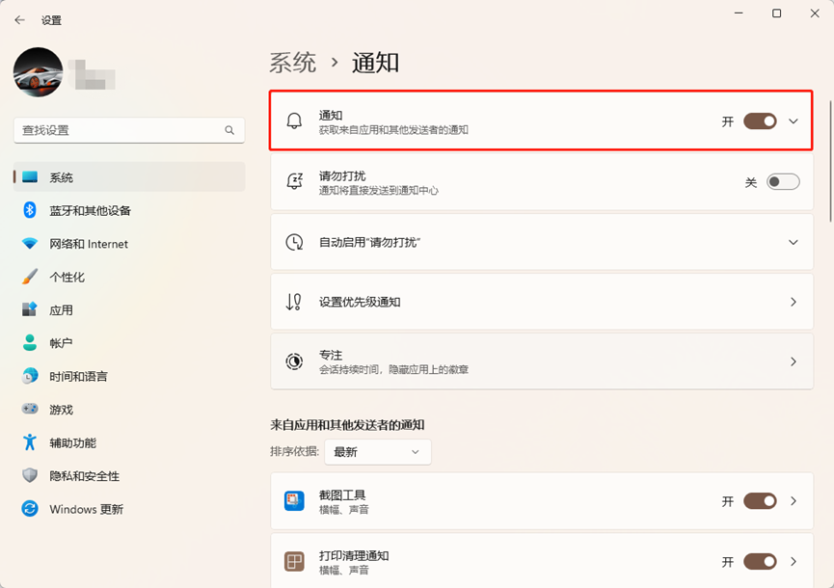The height and width of the screenshot is (588, 834).
Task: Click the 辅助功能 accessibility icon
Action: tap(30, 442)
